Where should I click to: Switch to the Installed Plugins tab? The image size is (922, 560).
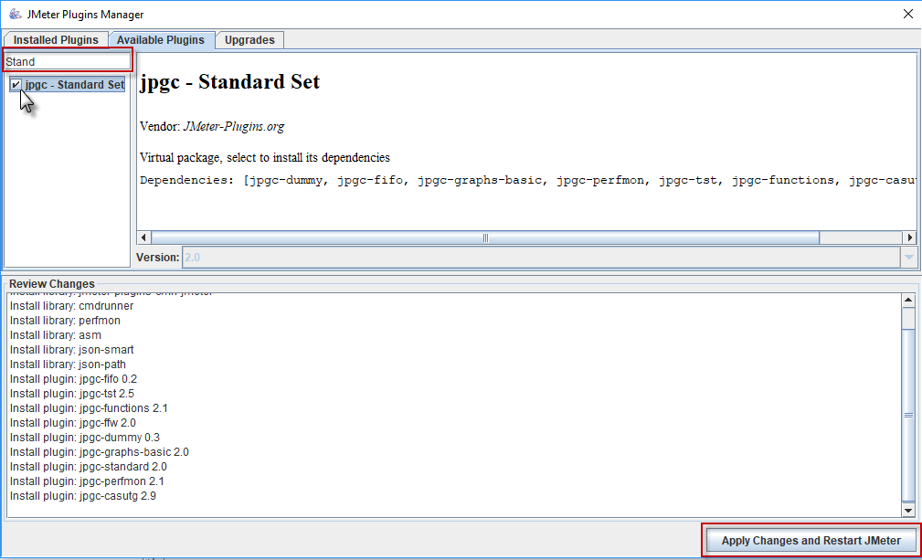click(x=55, y=40)
